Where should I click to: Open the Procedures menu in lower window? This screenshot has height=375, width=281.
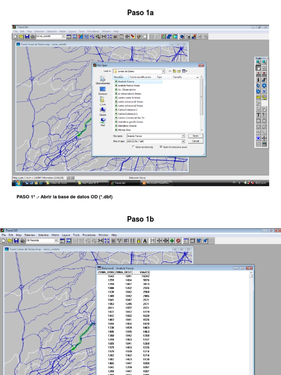tap(89, 235)
